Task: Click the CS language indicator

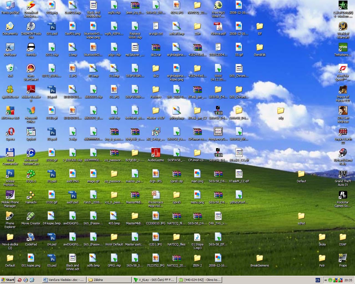Action: (x=318, y=280)
